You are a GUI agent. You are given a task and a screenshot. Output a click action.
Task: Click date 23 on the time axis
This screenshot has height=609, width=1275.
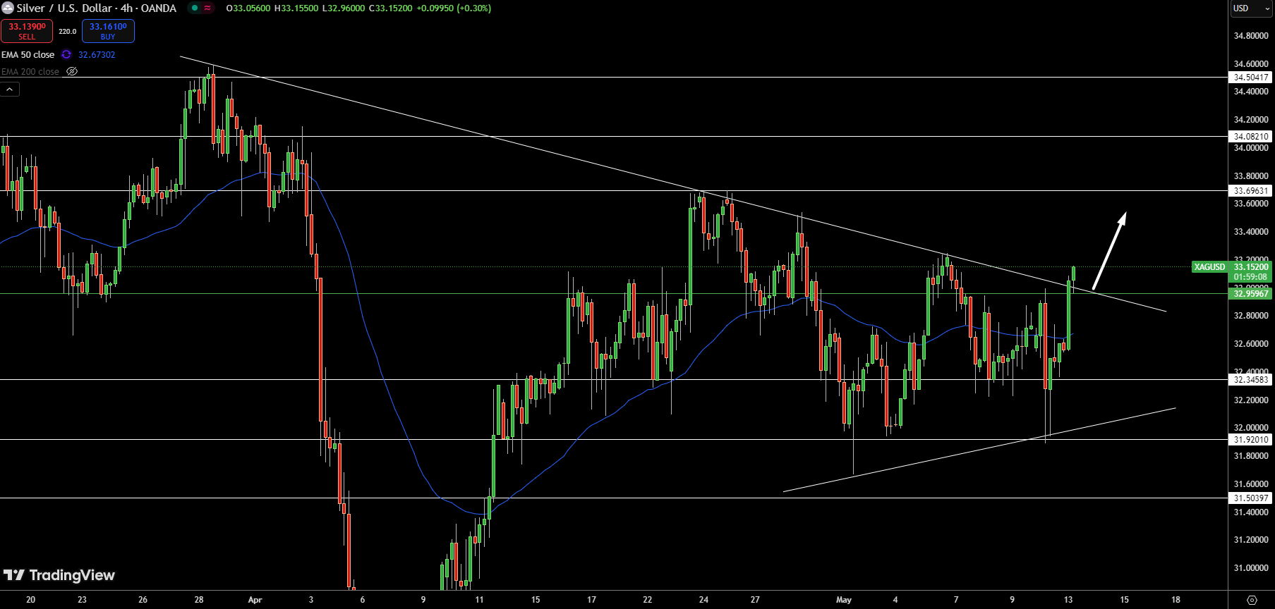point(82,600)
